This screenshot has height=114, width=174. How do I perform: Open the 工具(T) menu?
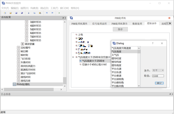tap(54, 8)
